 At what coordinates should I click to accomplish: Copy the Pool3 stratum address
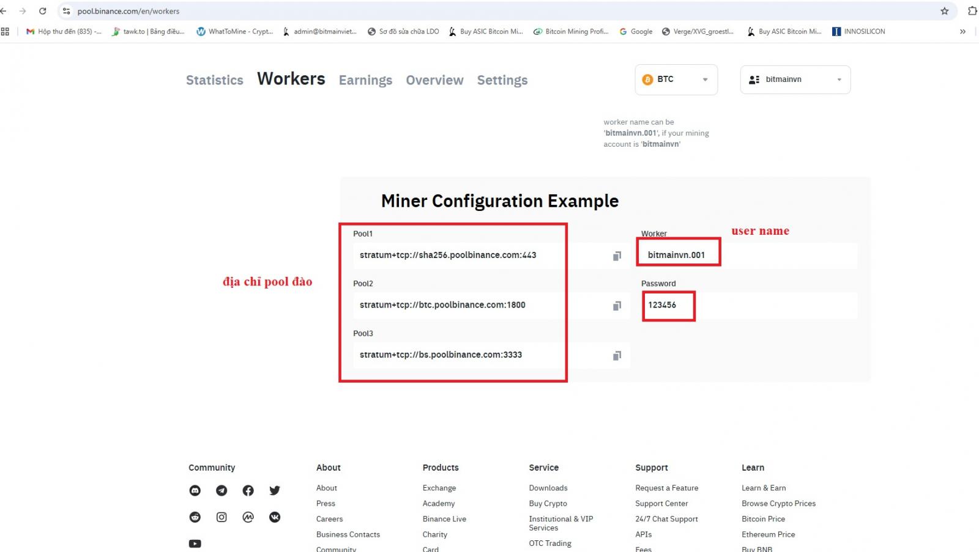click(617, 356)
